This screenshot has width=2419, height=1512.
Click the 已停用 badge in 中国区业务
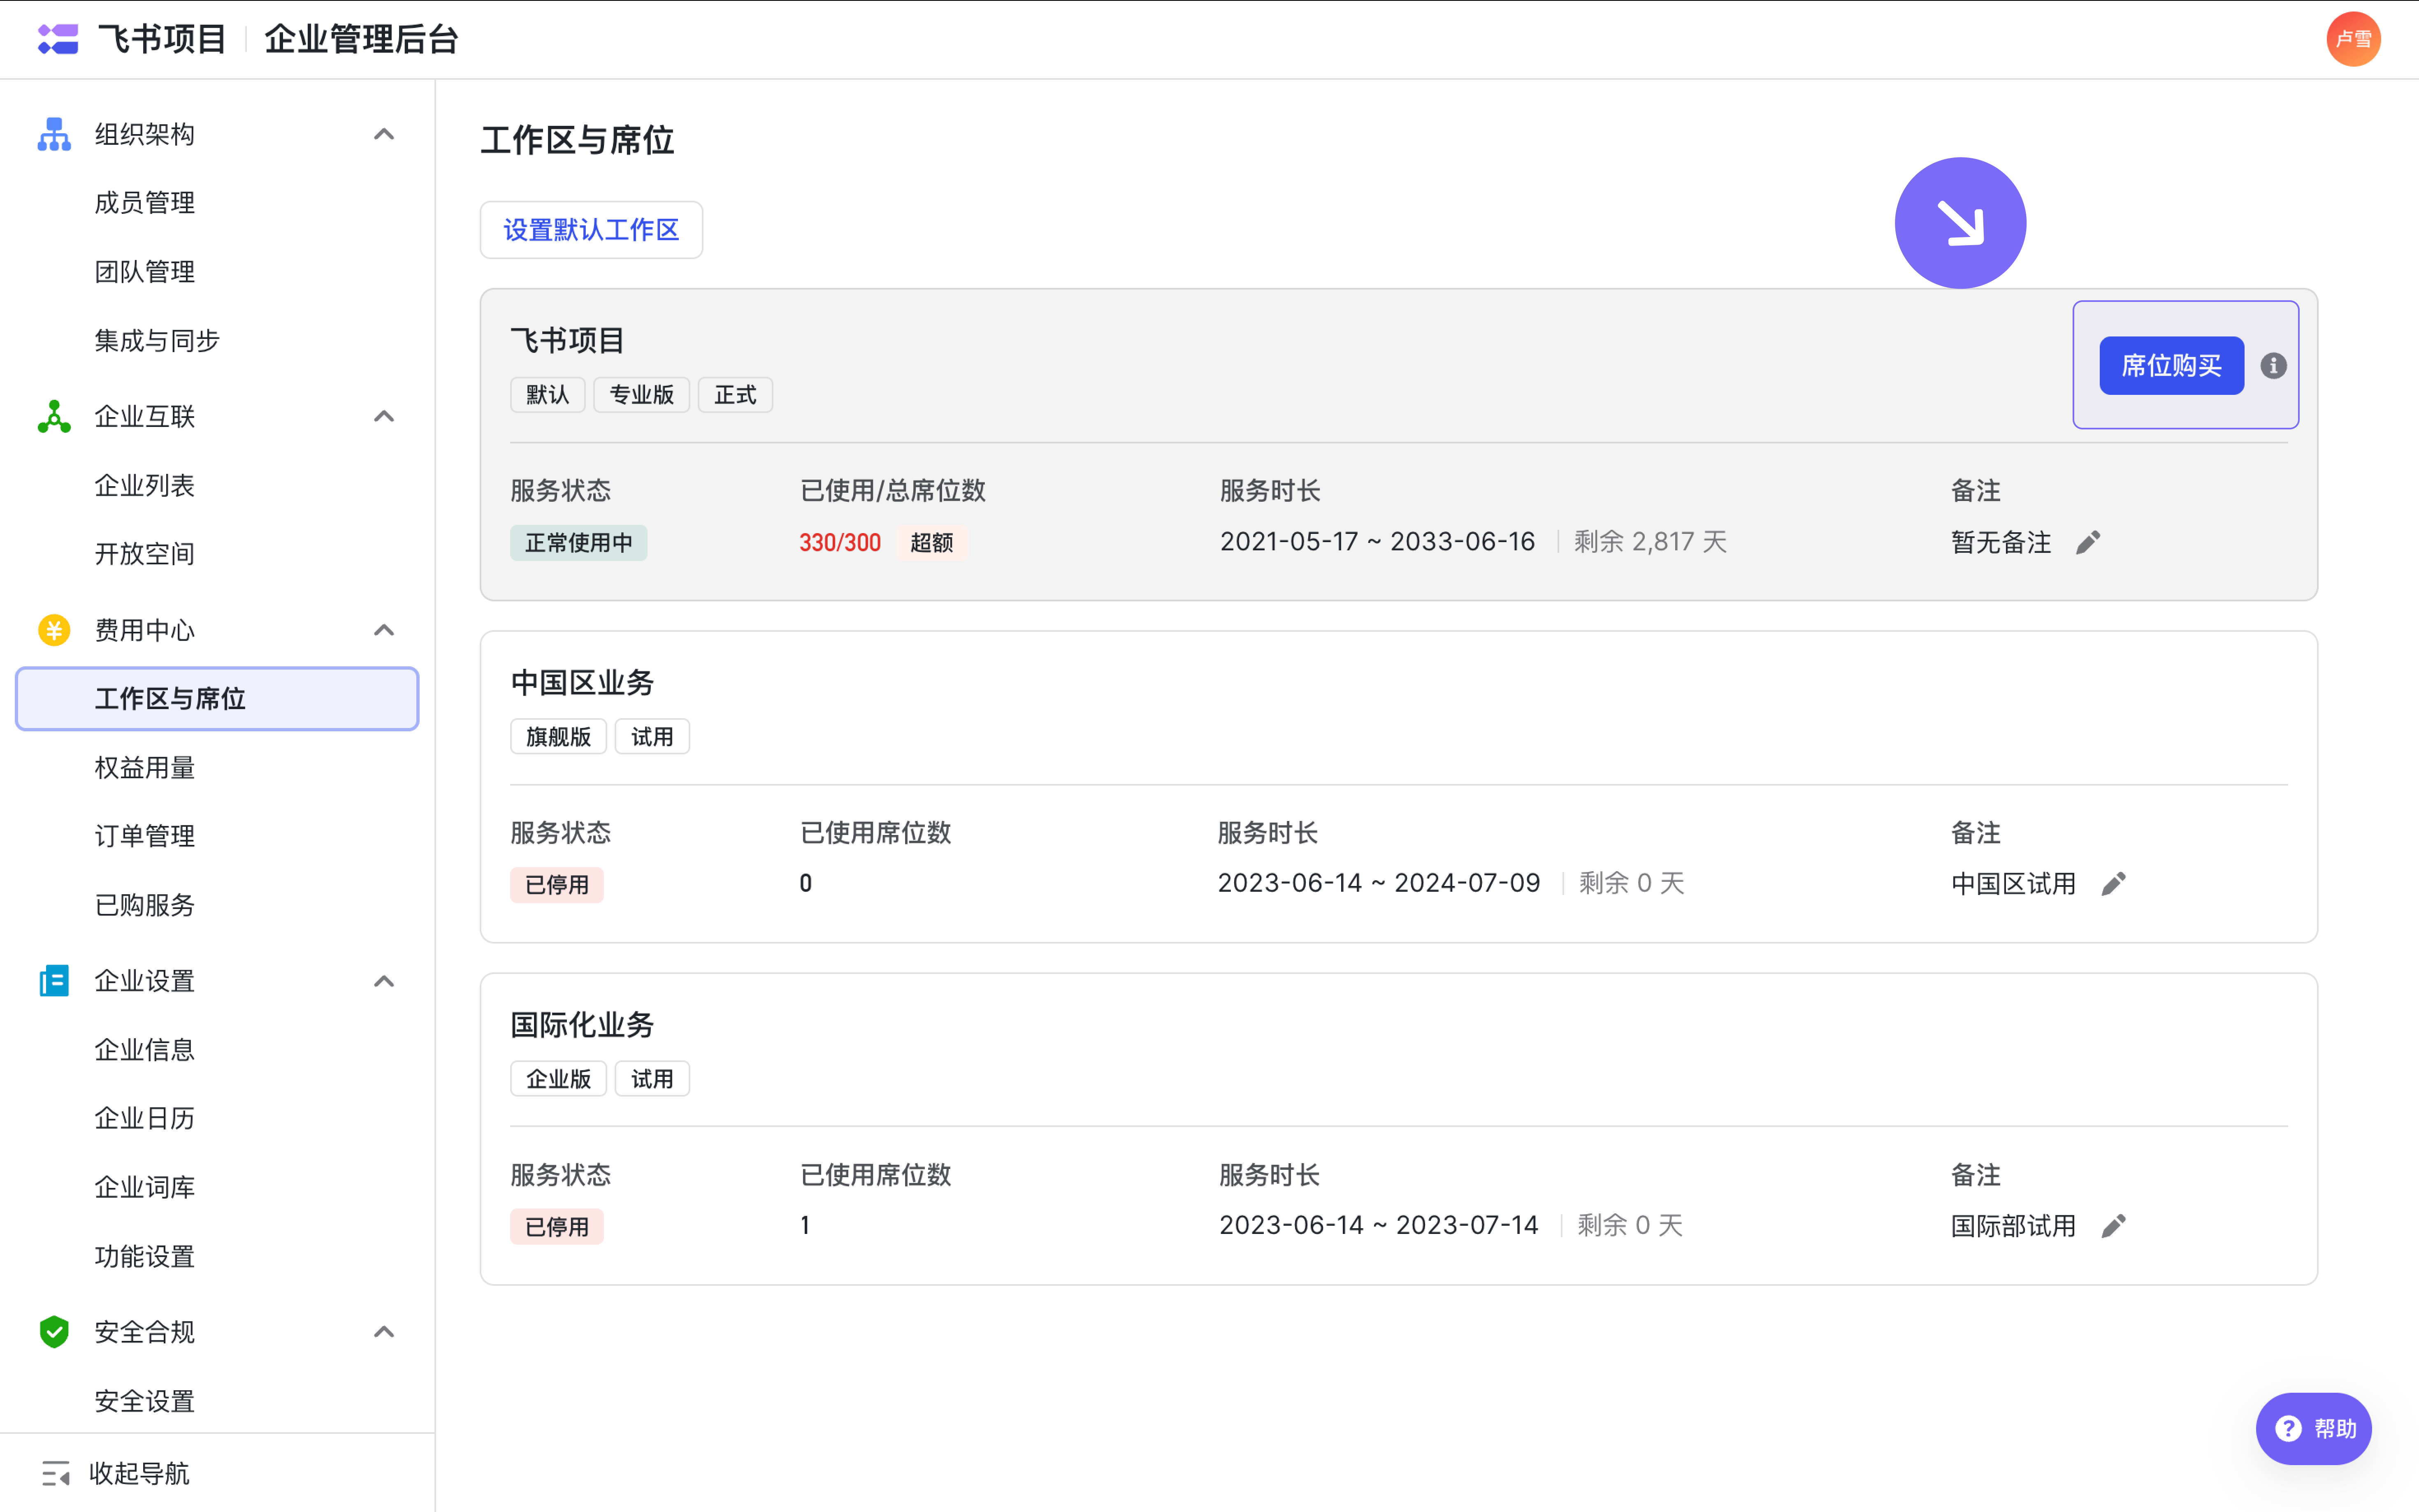coord(556,885)
